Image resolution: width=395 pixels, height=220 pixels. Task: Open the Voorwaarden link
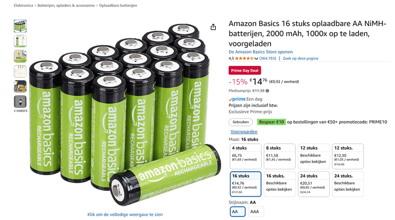pyautogui.click(x=244, y=132)
